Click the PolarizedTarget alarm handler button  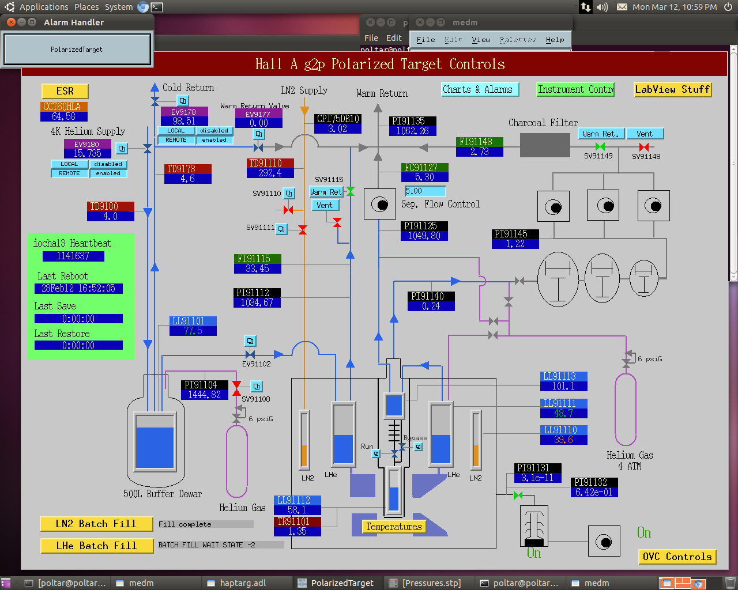point(77,50)
